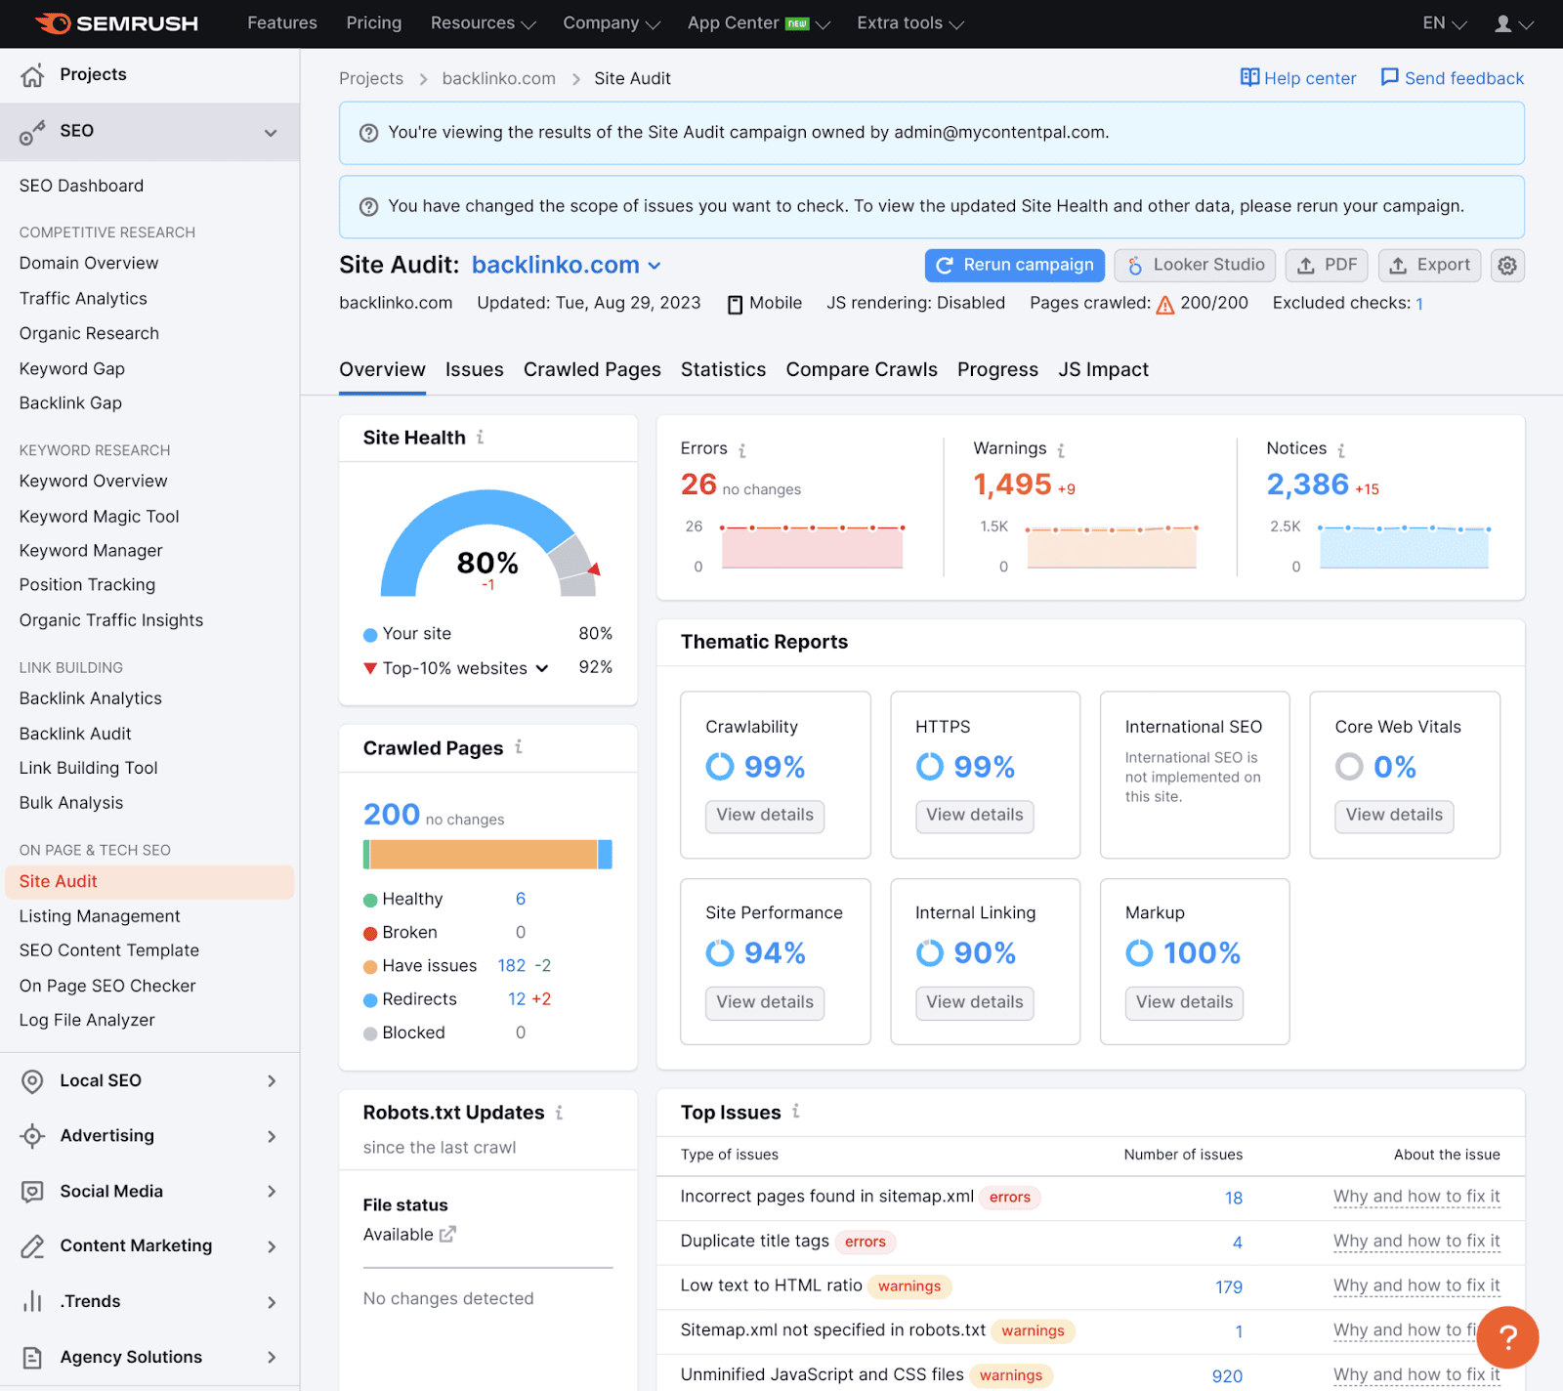Click the Local SEO pin icon

(32, 1081)
